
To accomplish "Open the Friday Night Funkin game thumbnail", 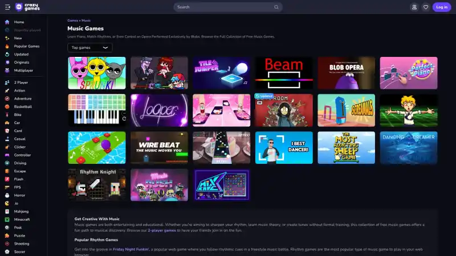I will 159,73.
